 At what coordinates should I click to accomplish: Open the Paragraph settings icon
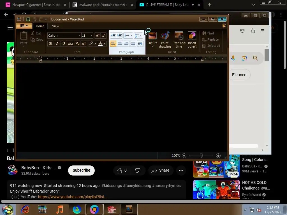point(140,43)
